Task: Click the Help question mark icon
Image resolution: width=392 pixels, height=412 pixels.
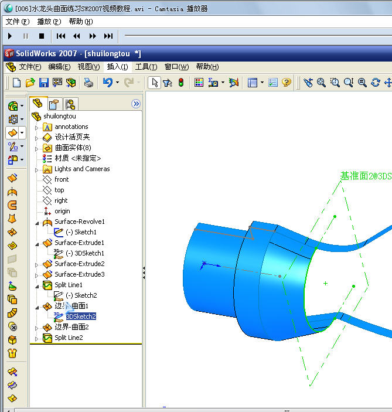Action: tap(287, 83)
